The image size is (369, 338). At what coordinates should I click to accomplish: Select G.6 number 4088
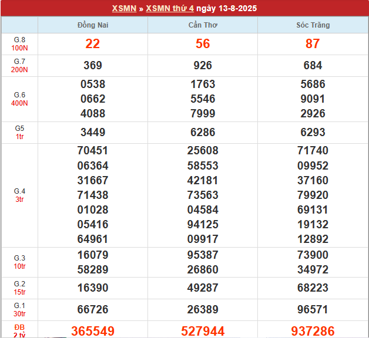tap(93, 113)
